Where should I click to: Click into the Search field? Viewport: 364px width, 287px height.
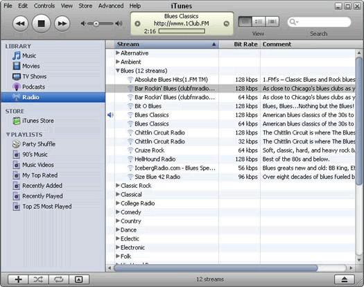(x=319, y=22)
